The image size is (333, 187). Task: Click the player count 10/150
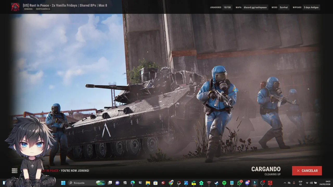(x=227, y=7)
